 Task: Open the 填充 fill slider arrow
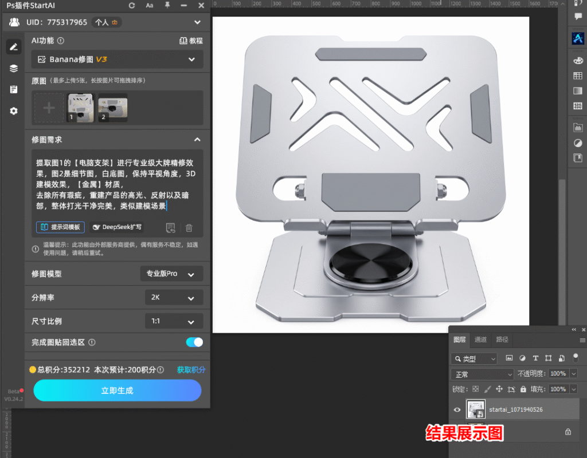(x=574, y=389)
